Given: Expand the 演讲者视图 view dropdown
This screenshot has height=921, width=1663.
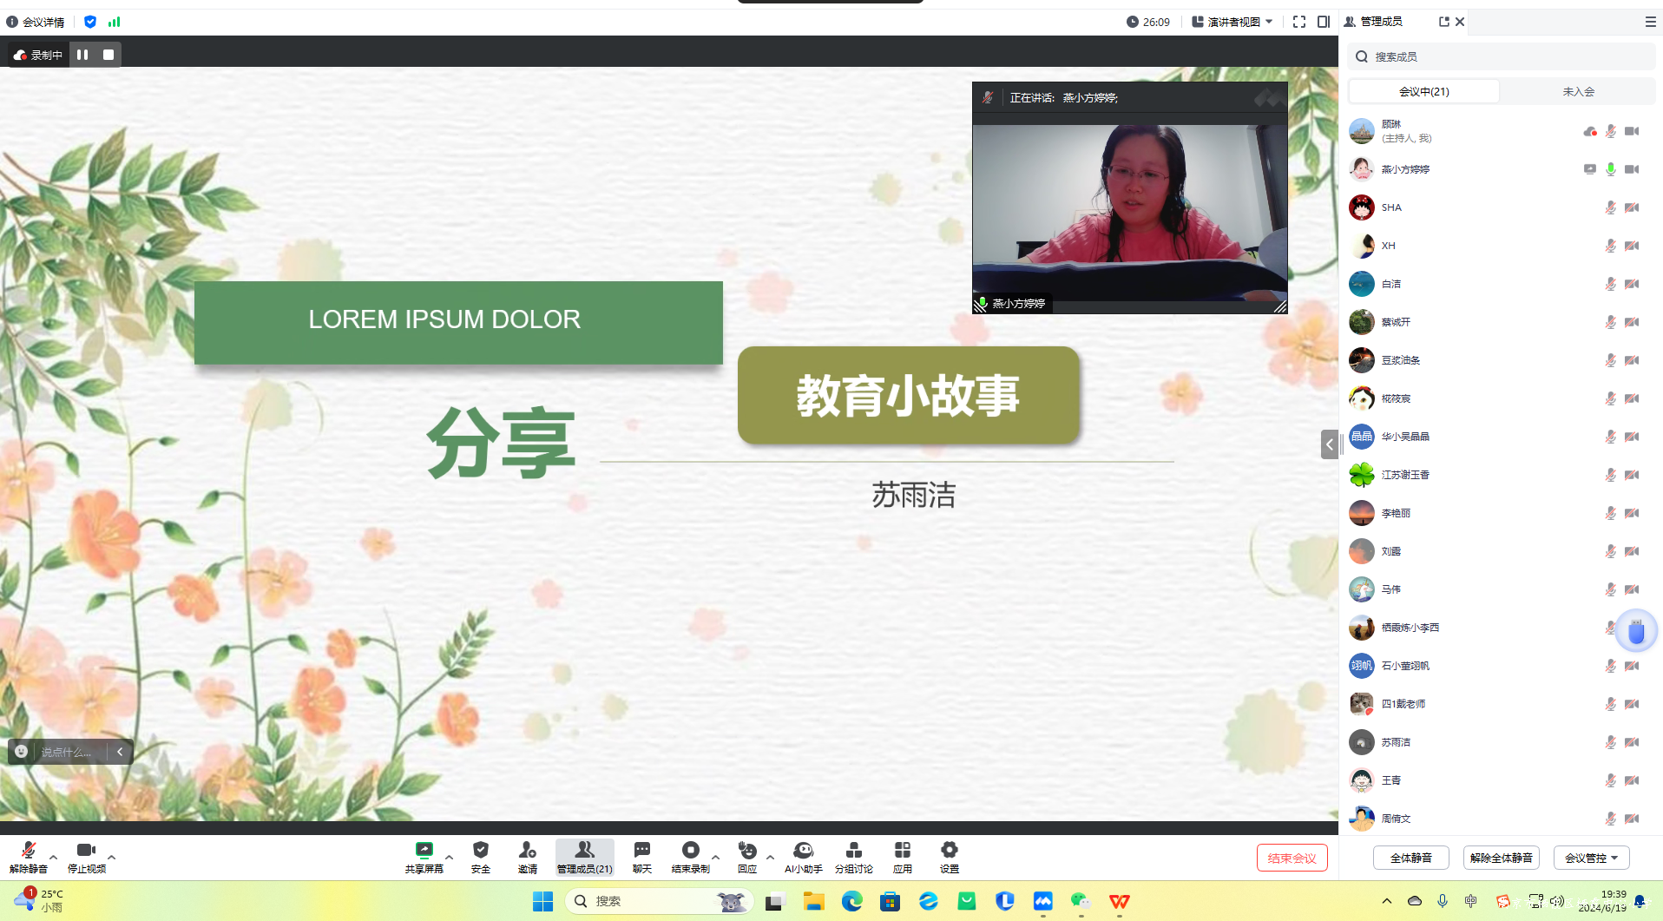Looking at the screenshot, I should click(x=1232, y=22).
